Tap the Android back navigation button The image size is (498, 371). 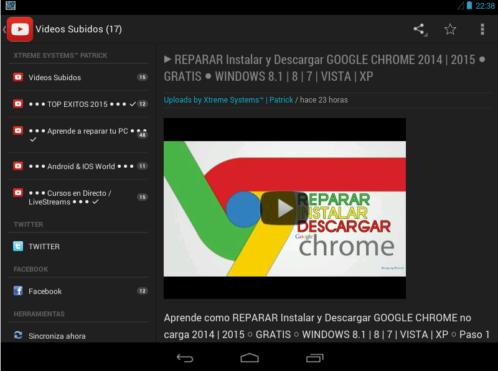(x=185, y=358)
